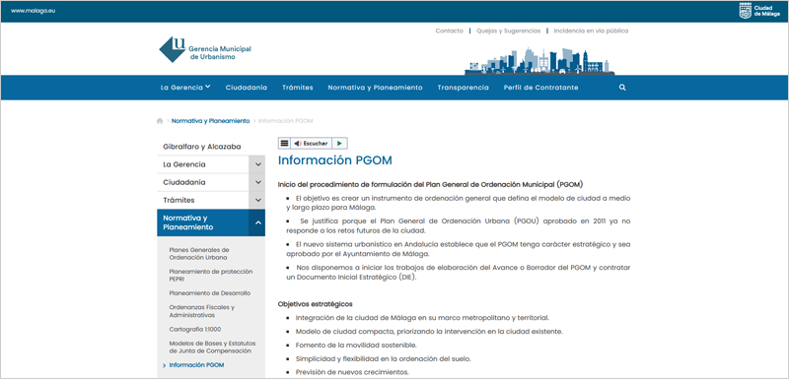Open Trámites sidebar item
This screenshot has width=789, height=379.
click(203, 200)
